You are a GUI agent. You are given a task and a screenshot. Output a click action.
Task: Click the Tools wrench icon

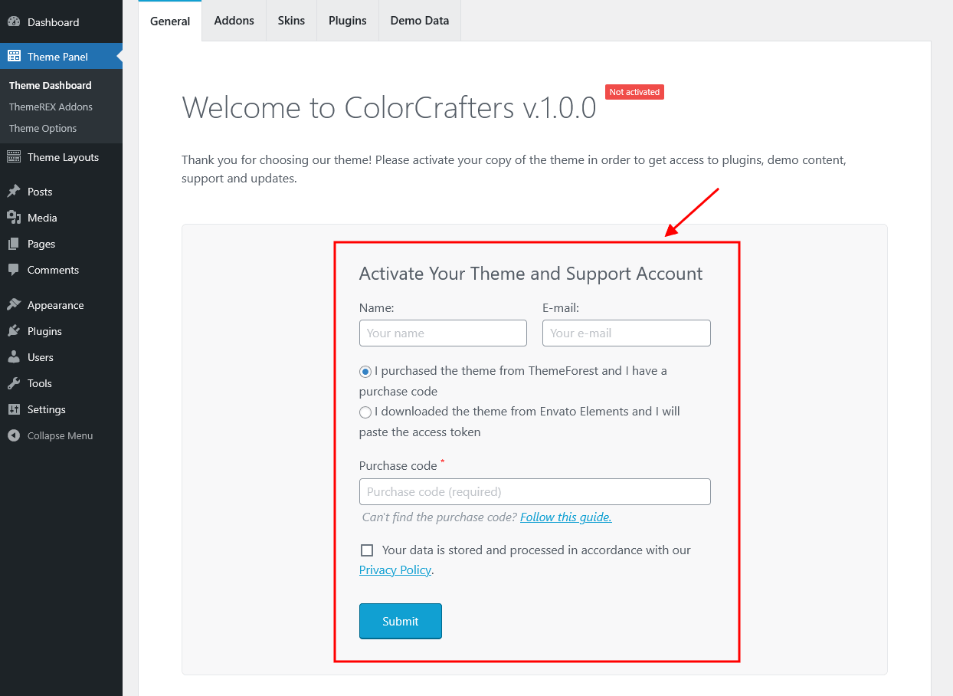(x=14, y=383)
